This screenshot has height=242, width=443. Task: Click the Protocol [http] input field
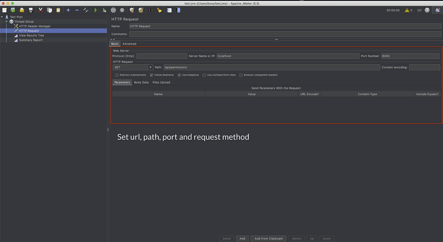coord(162,56)
